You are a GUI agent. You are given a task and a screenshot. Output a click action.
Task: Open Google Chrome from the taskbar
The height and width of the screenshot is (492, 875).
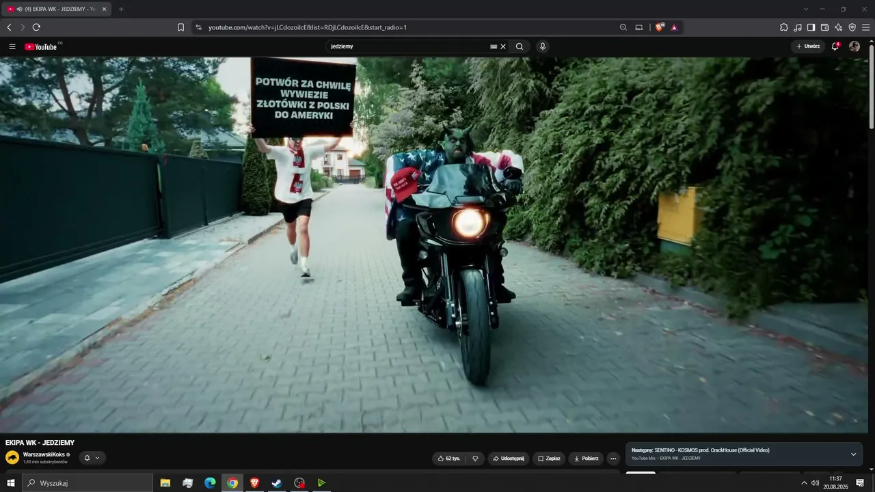(x=232, y=483)
